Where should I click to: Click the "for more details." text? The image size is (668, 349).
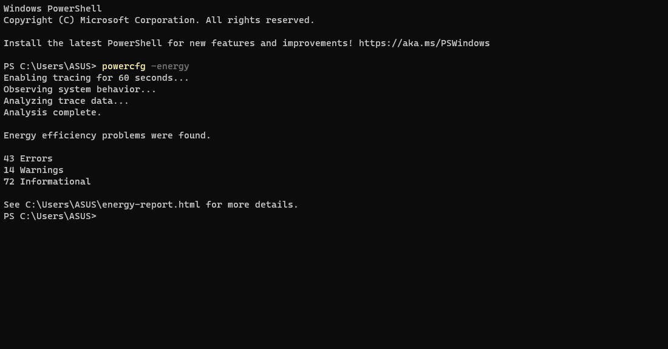click(252, 205)
